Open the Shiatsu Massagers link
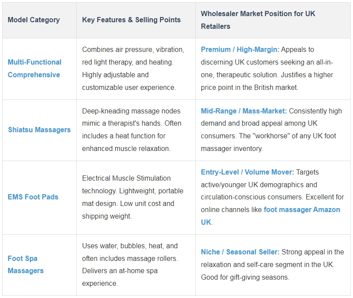The width and height of the screenshot is (353, 298). point(39,130)
